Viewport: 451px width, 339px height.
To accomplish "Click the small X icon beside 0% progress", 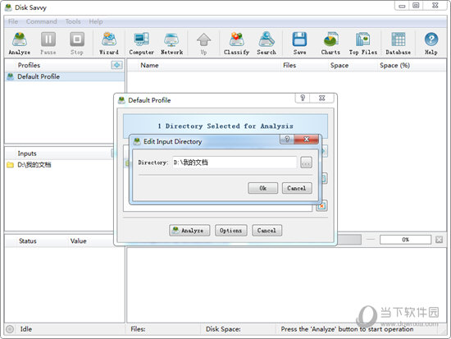I will pos(439,240).
